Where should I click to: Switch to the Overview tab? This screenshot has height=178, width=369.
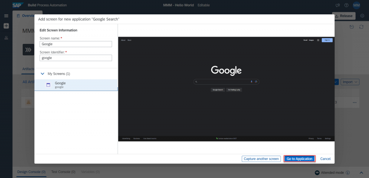click(x=26, y=16)
